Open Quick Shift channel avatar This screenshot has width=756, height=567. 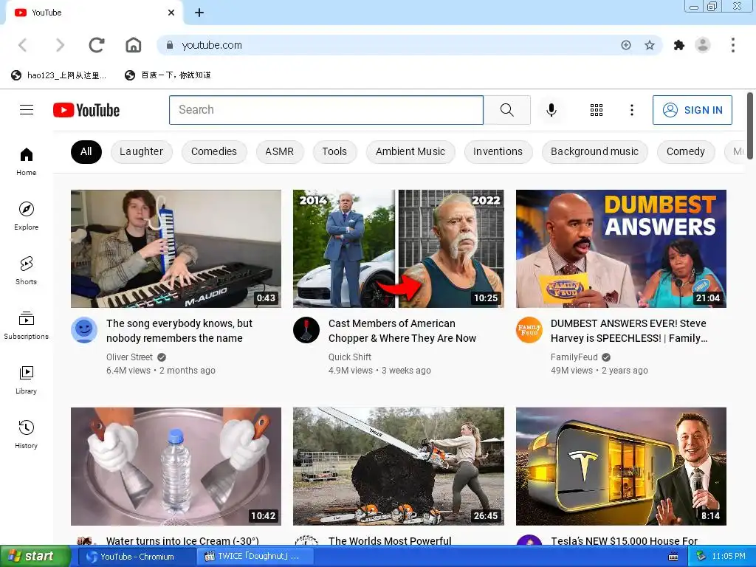(306, 330)
